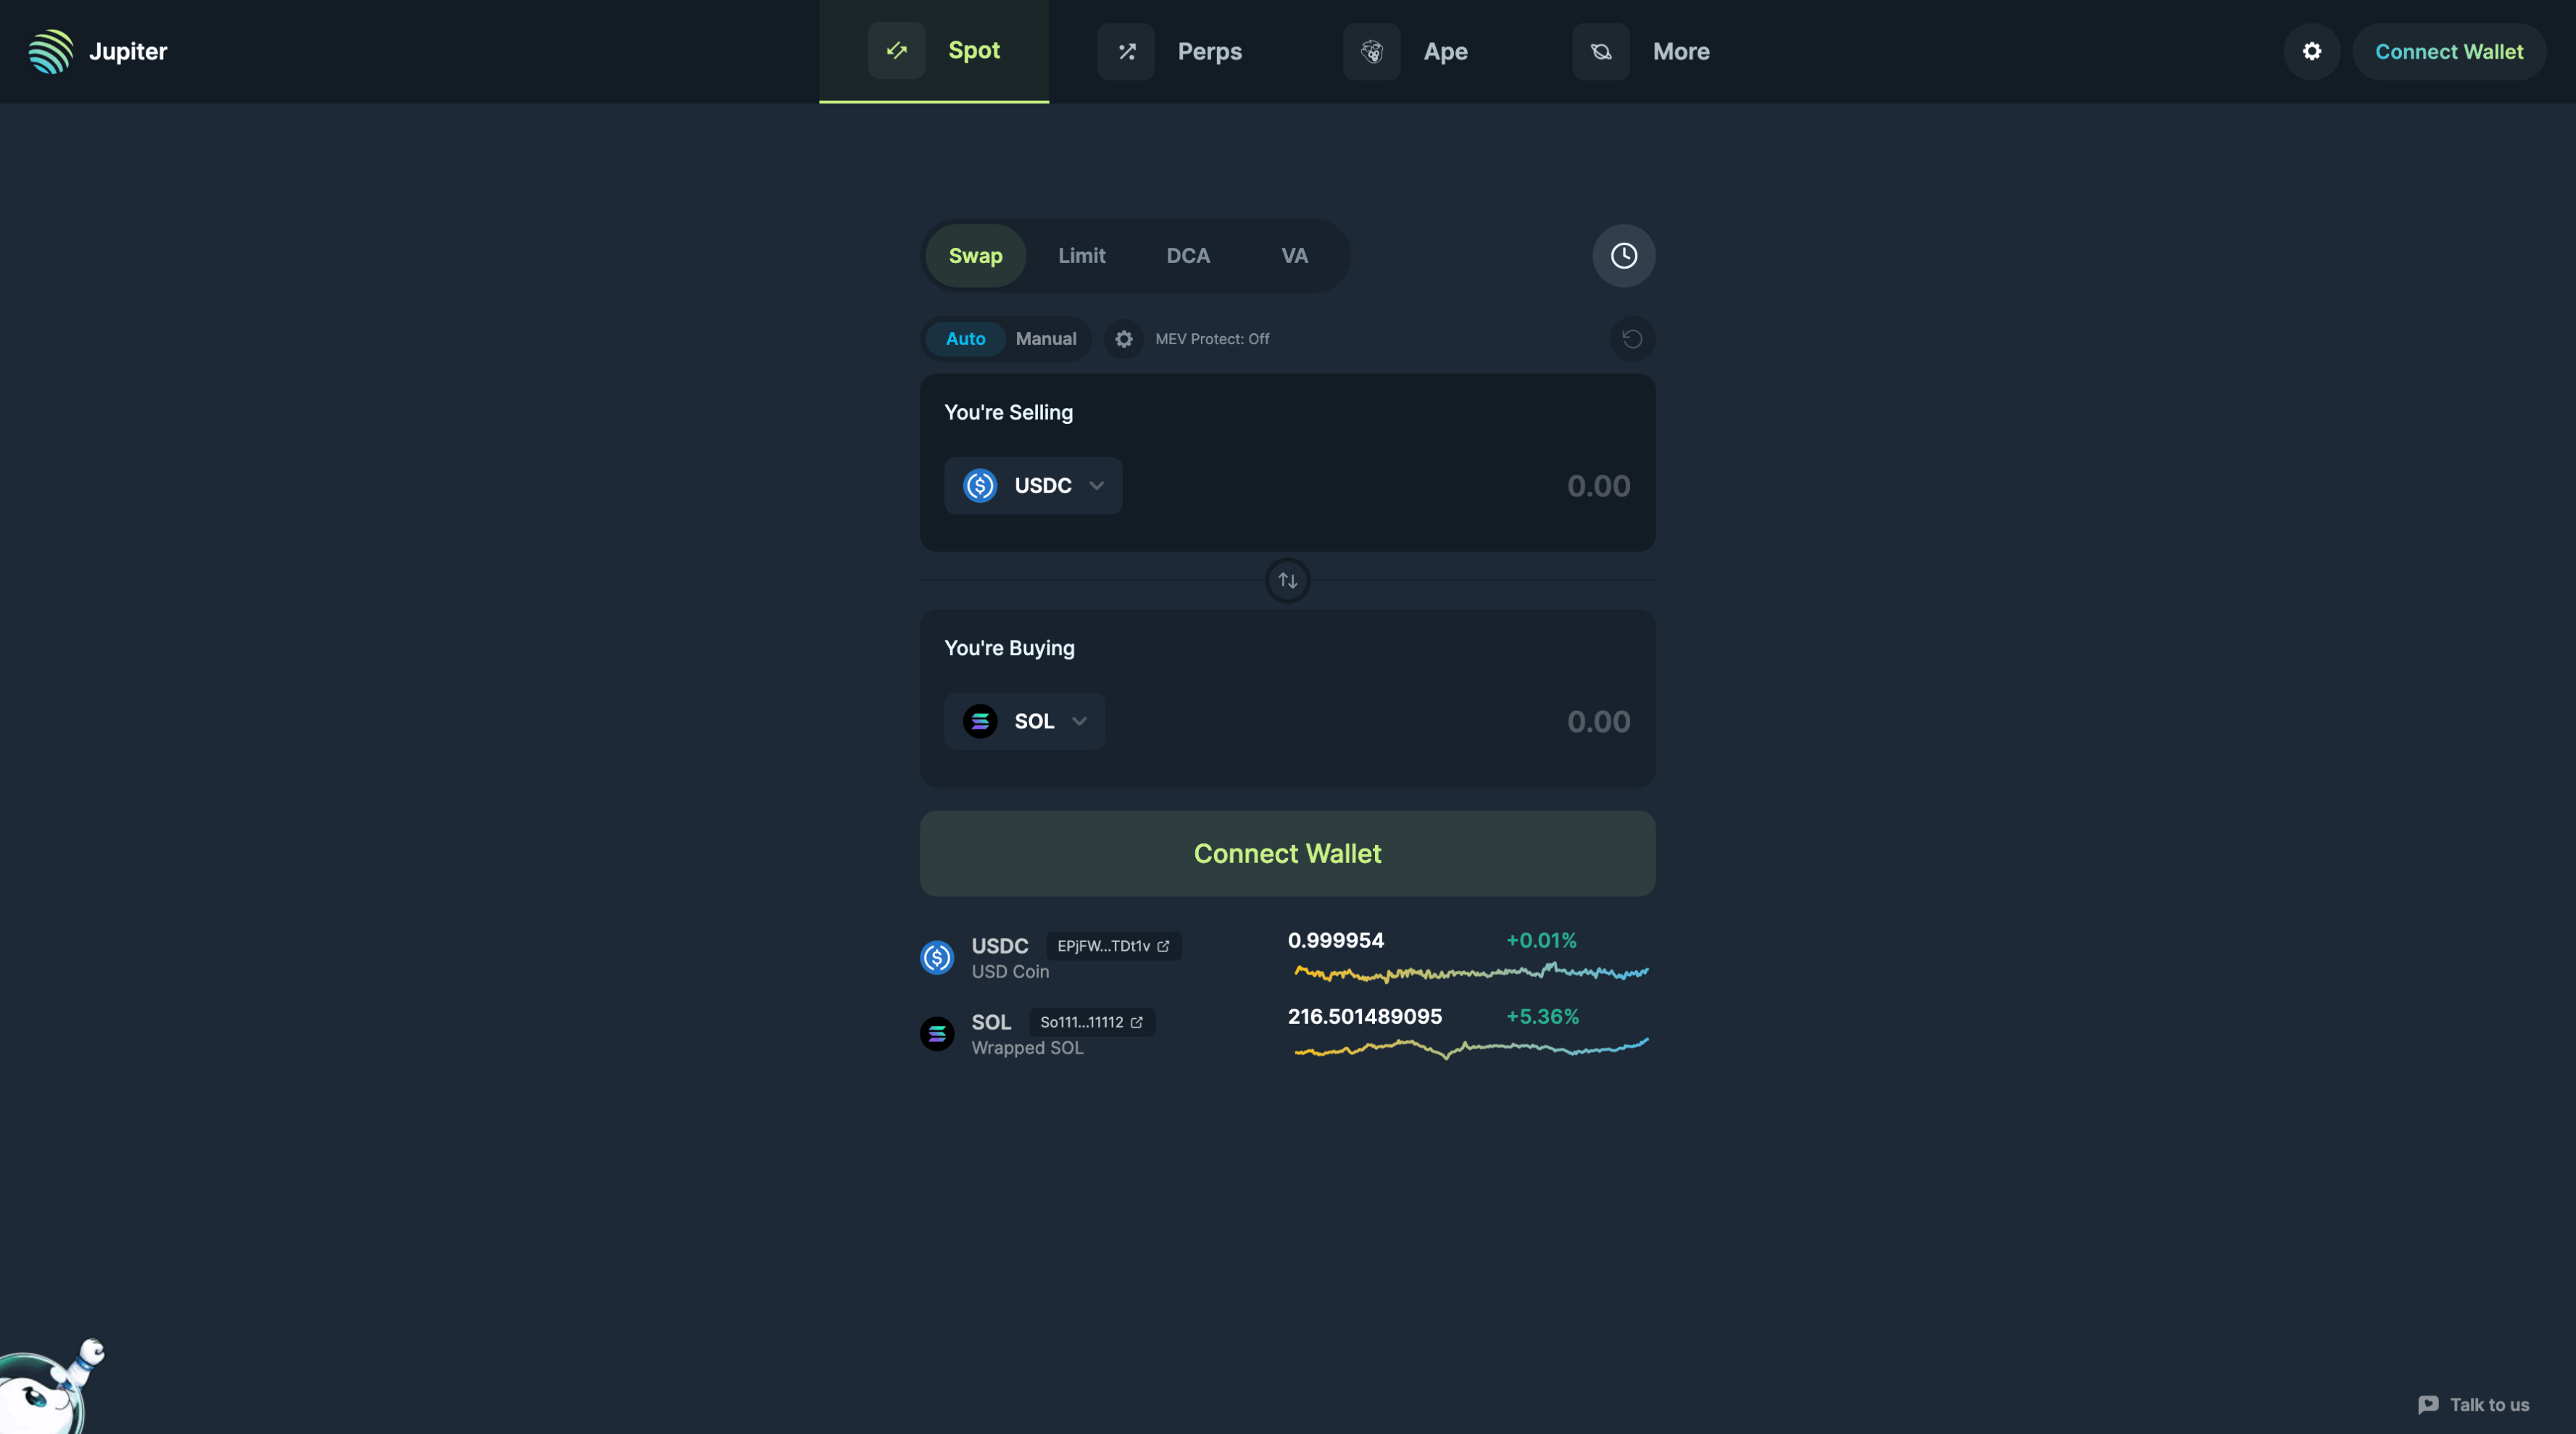Click the cat astronaut mascot
The width and height of the screenshot is (2576, 1434).
[x=50, y=1386]
